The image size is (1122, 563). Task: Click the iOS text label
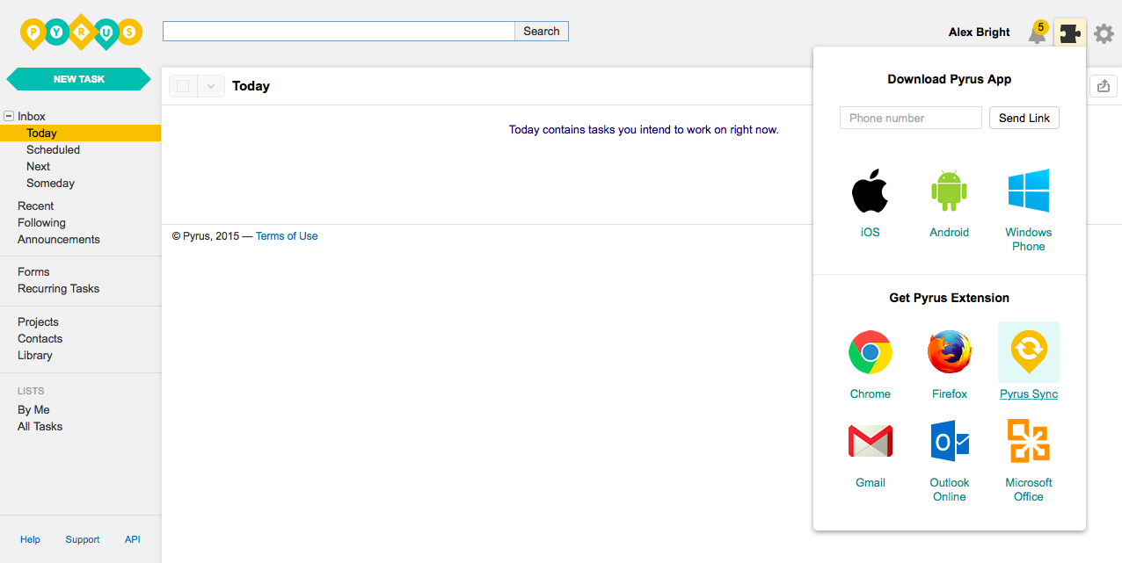[x=871, y=233]
